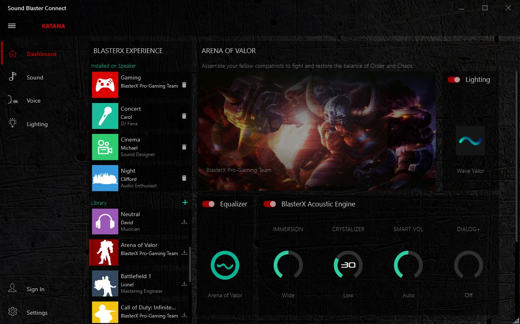Switch to the Voice section
Screen dimensions: 520x324
point(34,101)
